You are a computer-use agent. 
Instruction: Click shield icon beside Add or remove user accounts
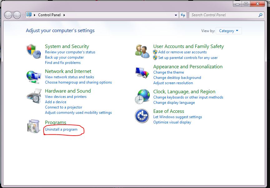(155, 52)
